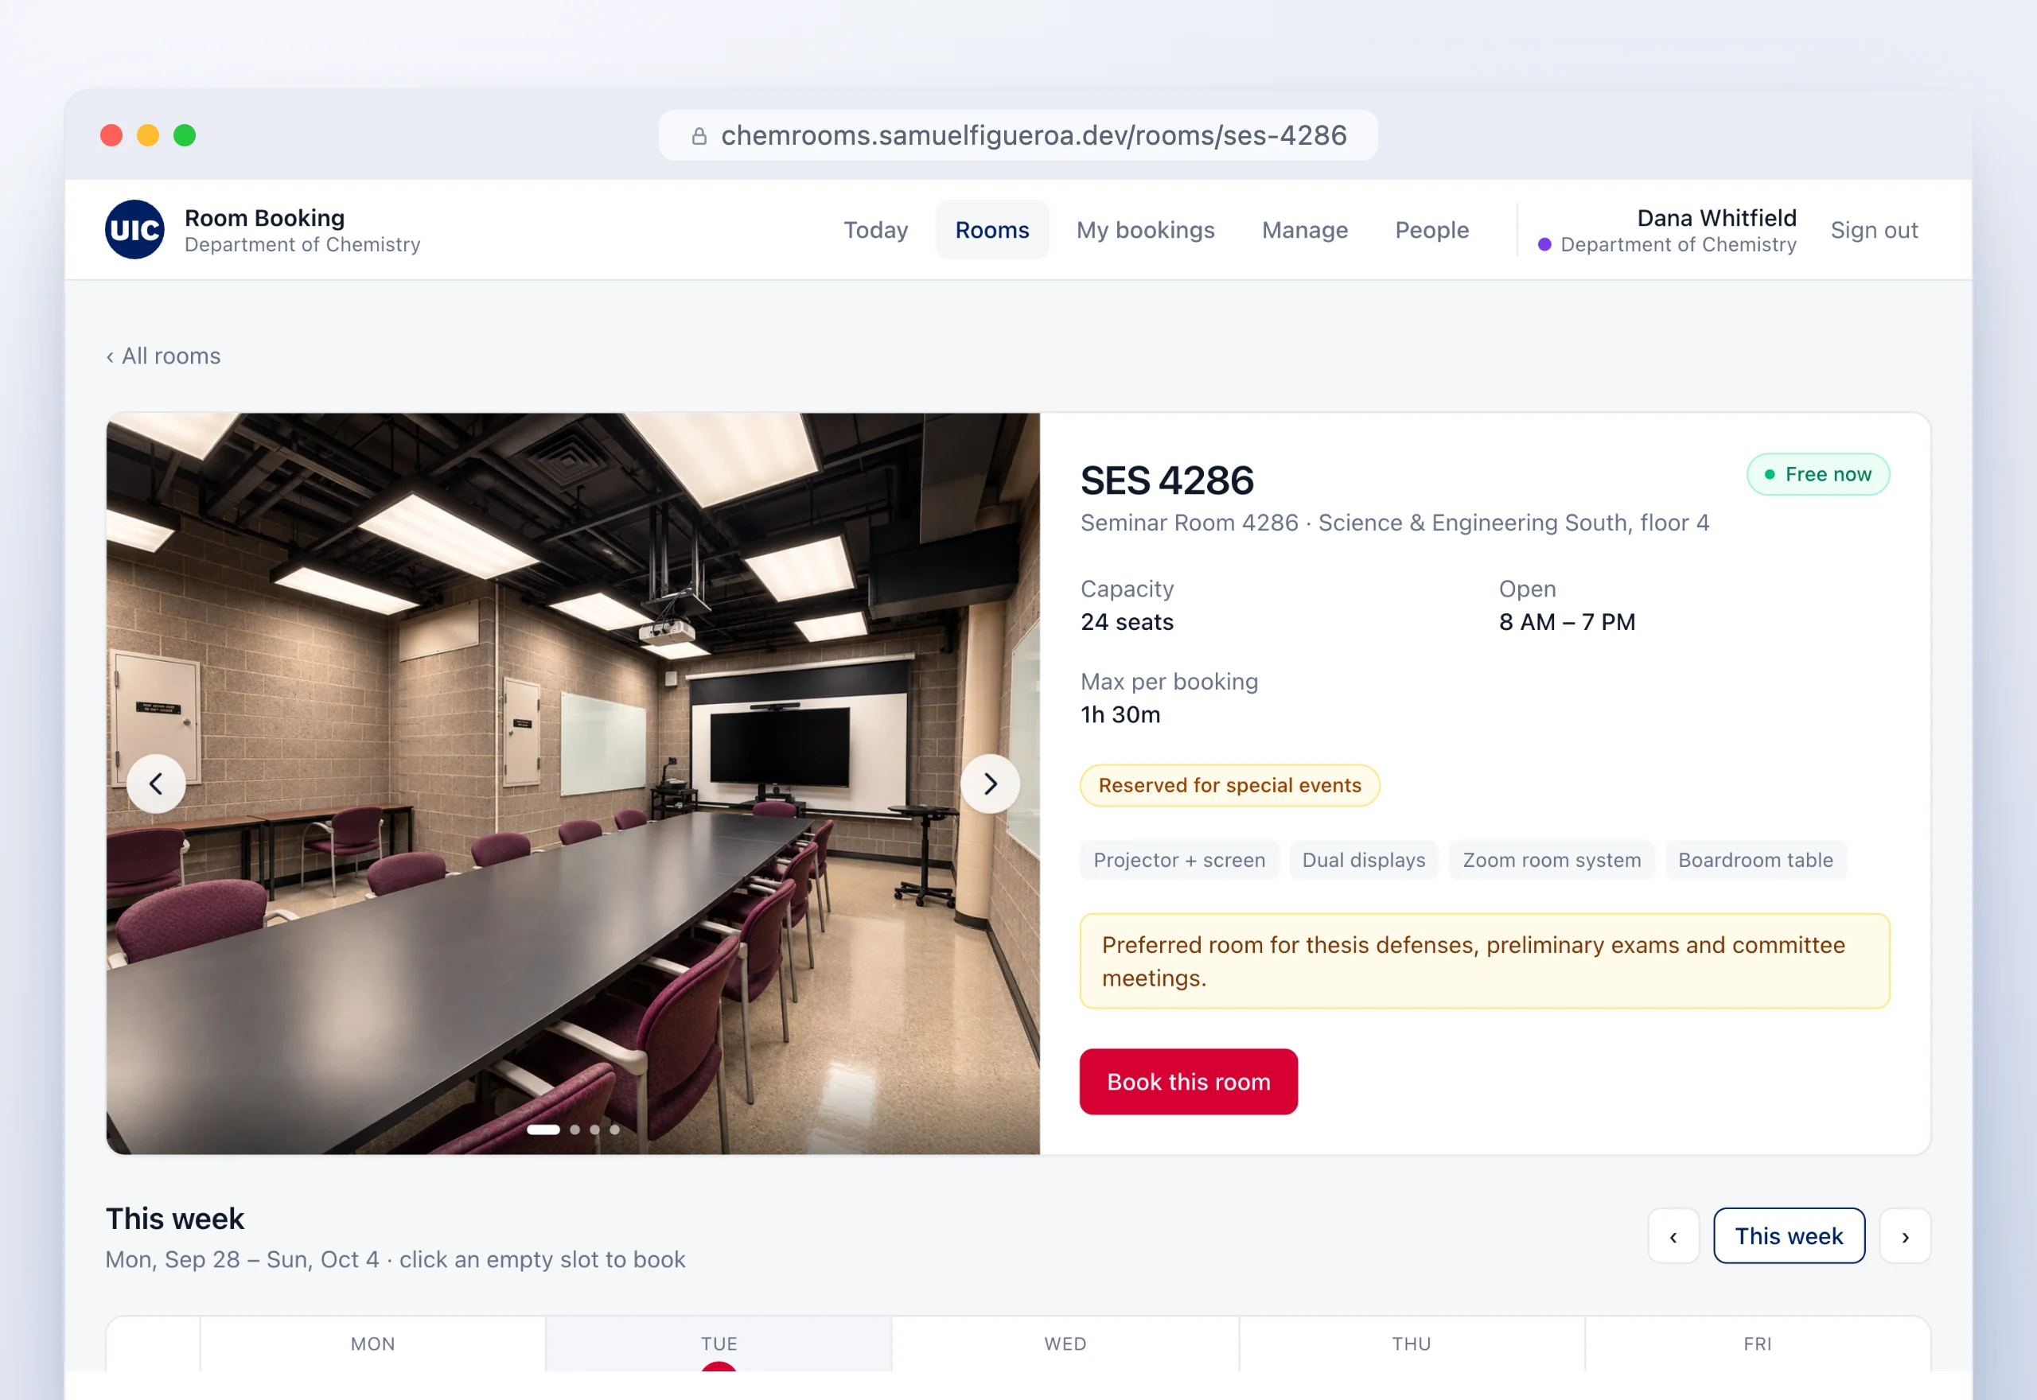Open the Today tab

[x=875, y=230]
